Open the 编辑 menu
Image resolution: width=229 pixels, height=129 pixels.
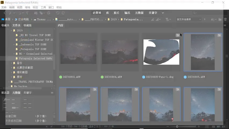point(12,8)
